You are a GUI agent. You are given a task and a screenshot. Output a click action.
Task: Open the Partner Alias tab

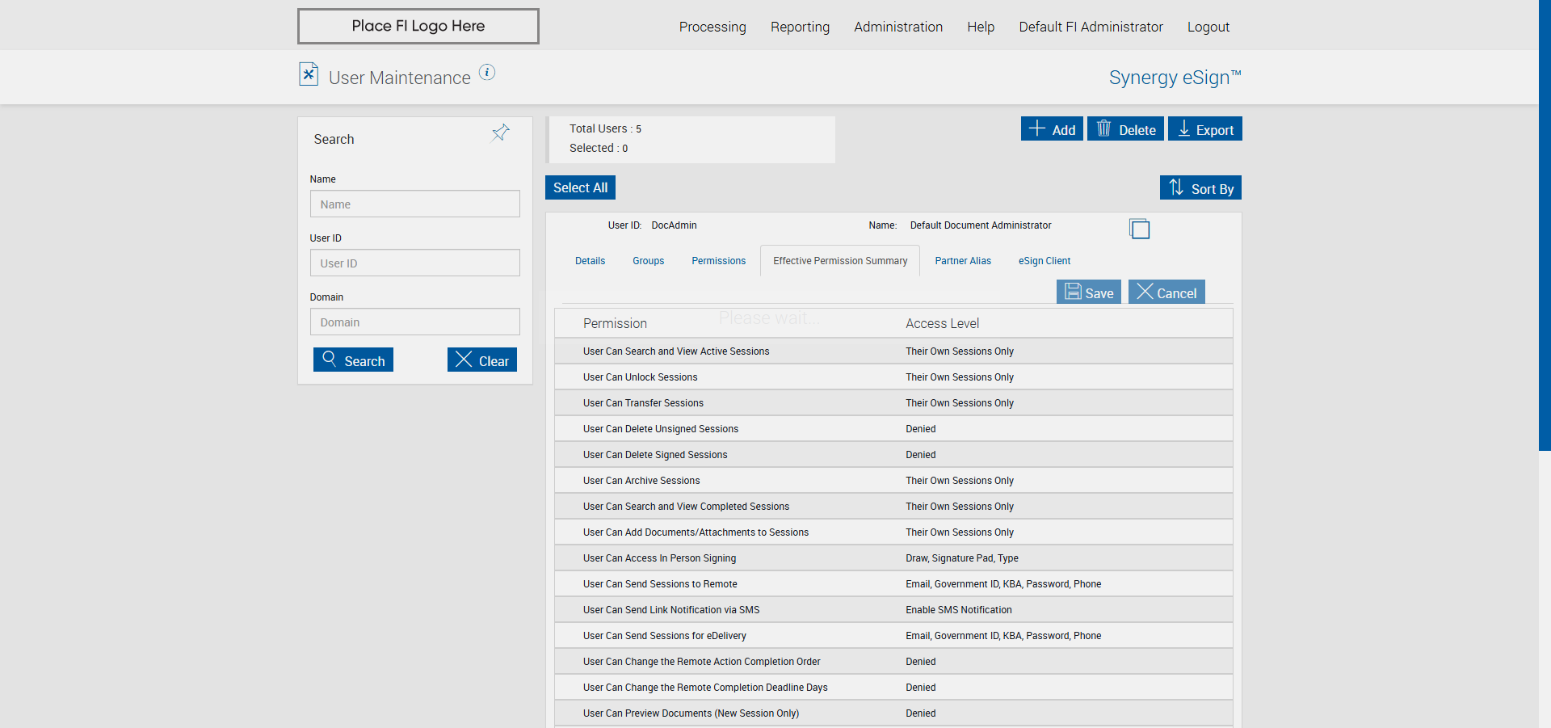(963, 261)
